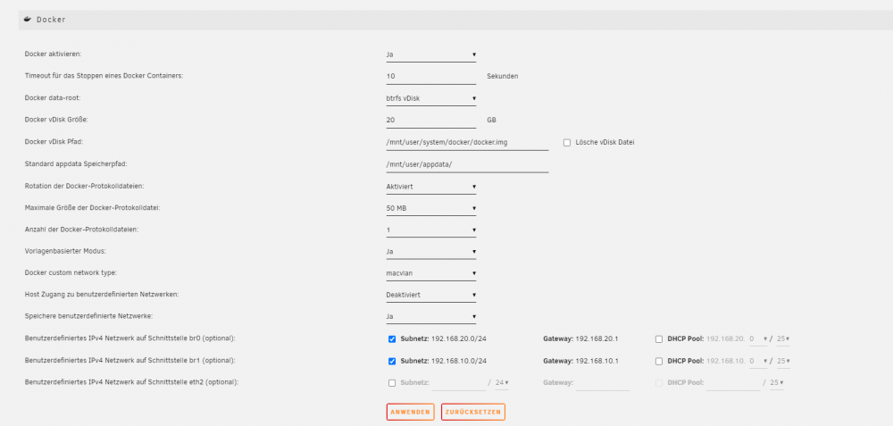Open the 'Speichere benutzerdefinierte Netzwerke' dropdown
The image size is (893, 426).
pos(431,317)
